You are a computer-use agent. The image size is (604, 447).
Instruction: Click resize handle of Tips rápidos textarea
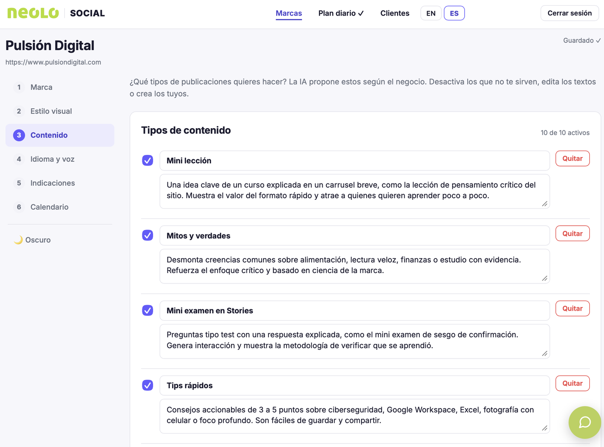[545, 428]
